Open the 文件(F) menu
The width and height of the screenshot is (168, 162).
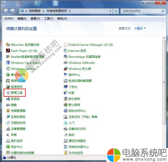click(9, 18)
